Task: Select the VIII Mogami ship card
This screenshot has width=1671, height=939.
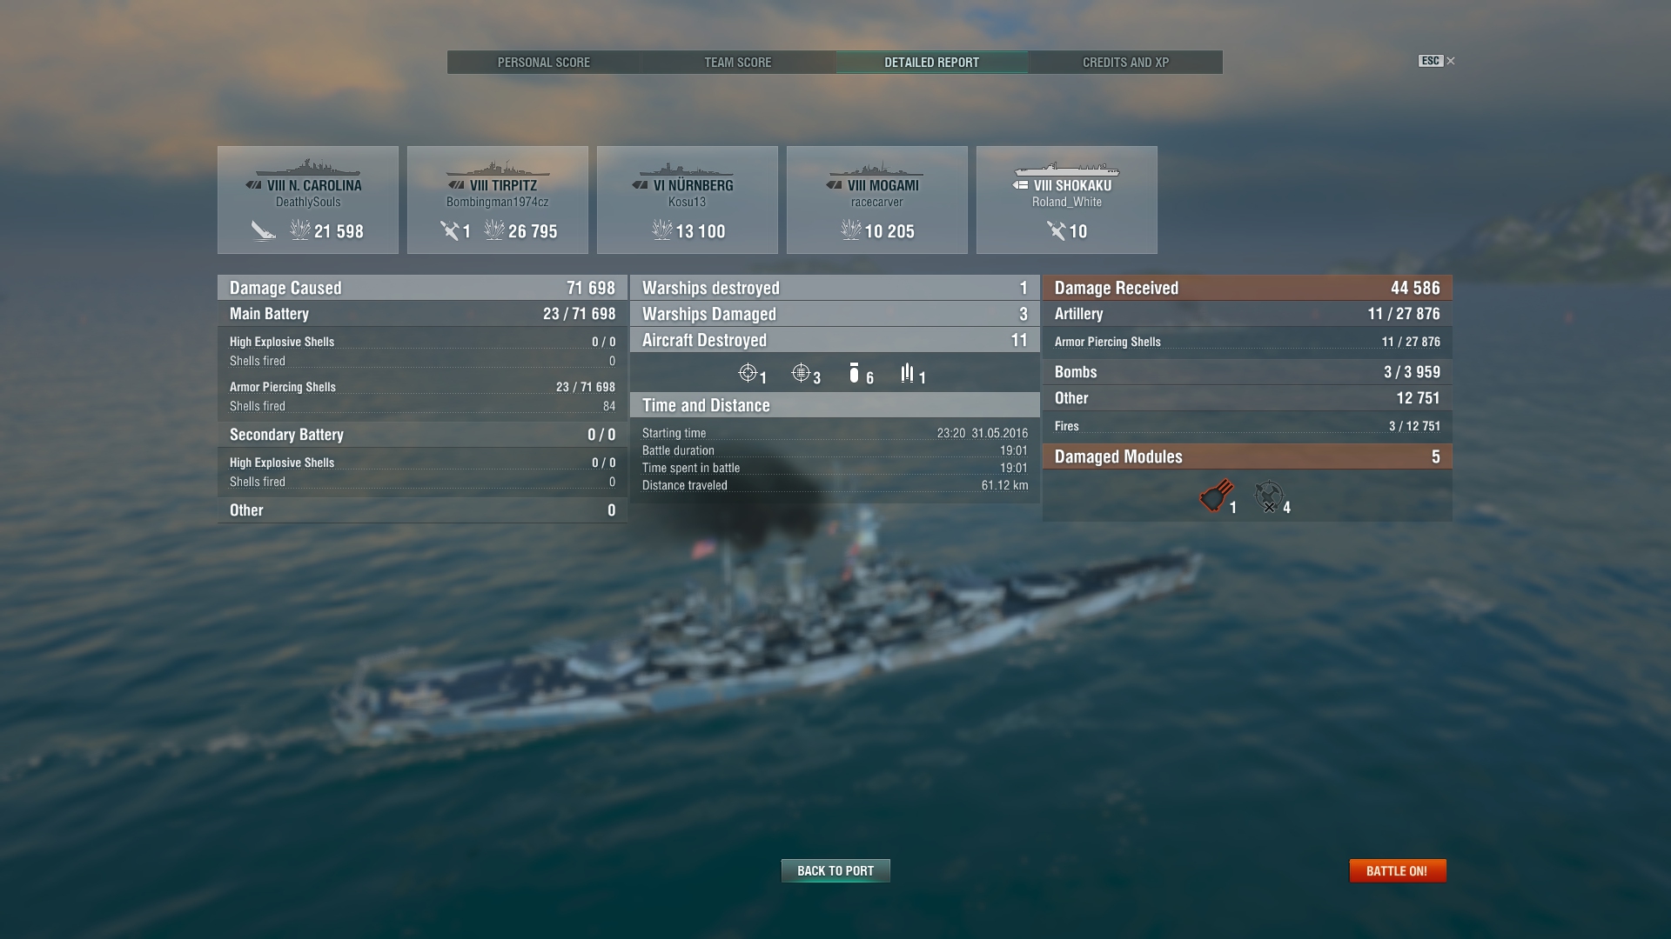Action: (877, 200)
